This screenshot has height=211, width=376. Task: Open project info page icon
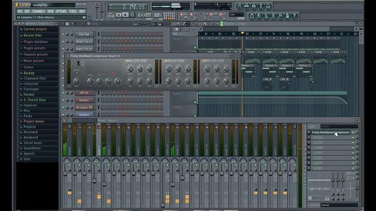click(x=287, y=16)
